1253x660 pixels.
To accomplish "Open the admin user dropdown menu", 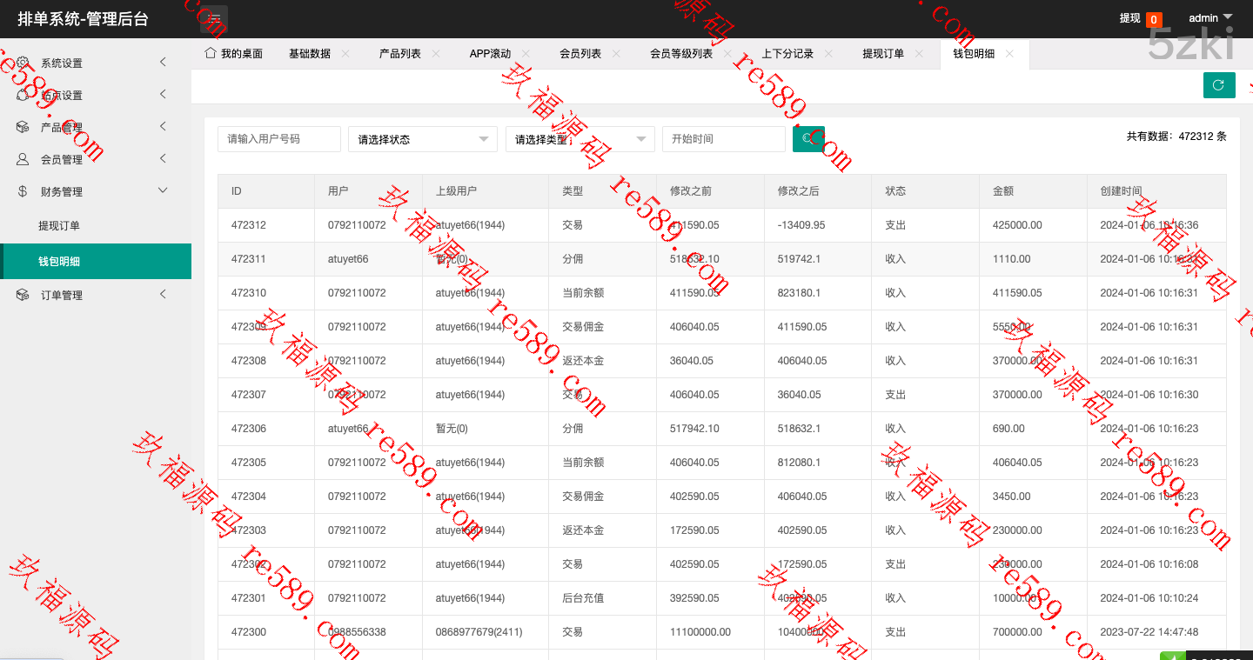I will pos(1210,18).
